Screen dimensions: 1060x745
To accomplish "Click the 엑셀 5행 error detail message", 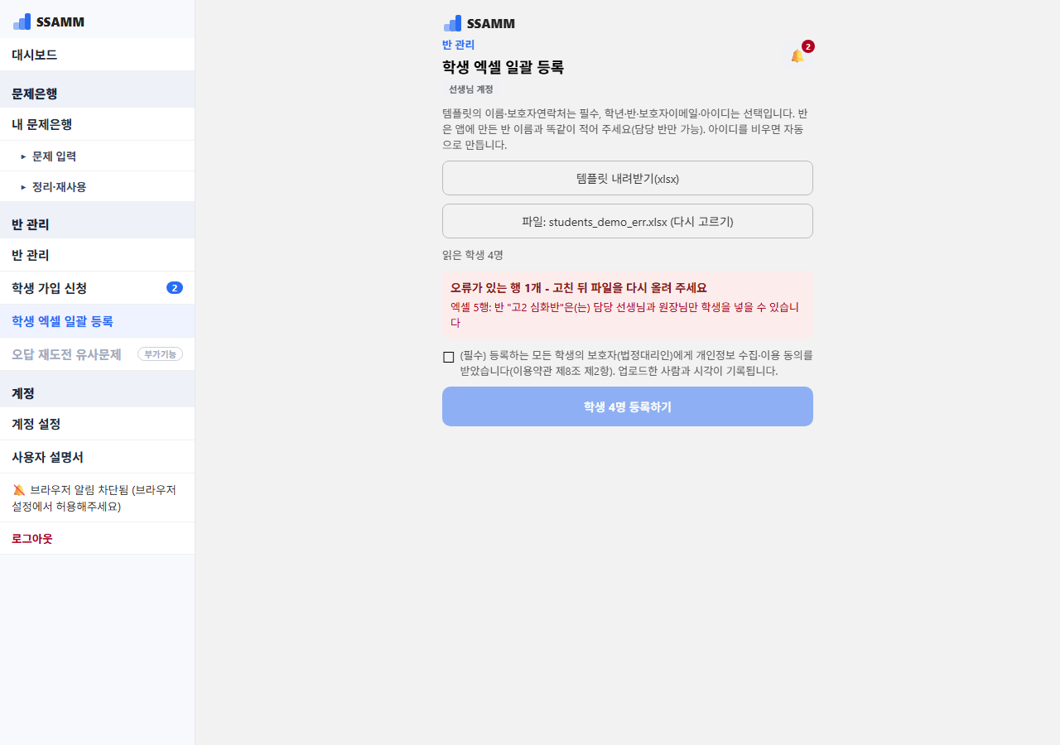I will click(625, 315).
